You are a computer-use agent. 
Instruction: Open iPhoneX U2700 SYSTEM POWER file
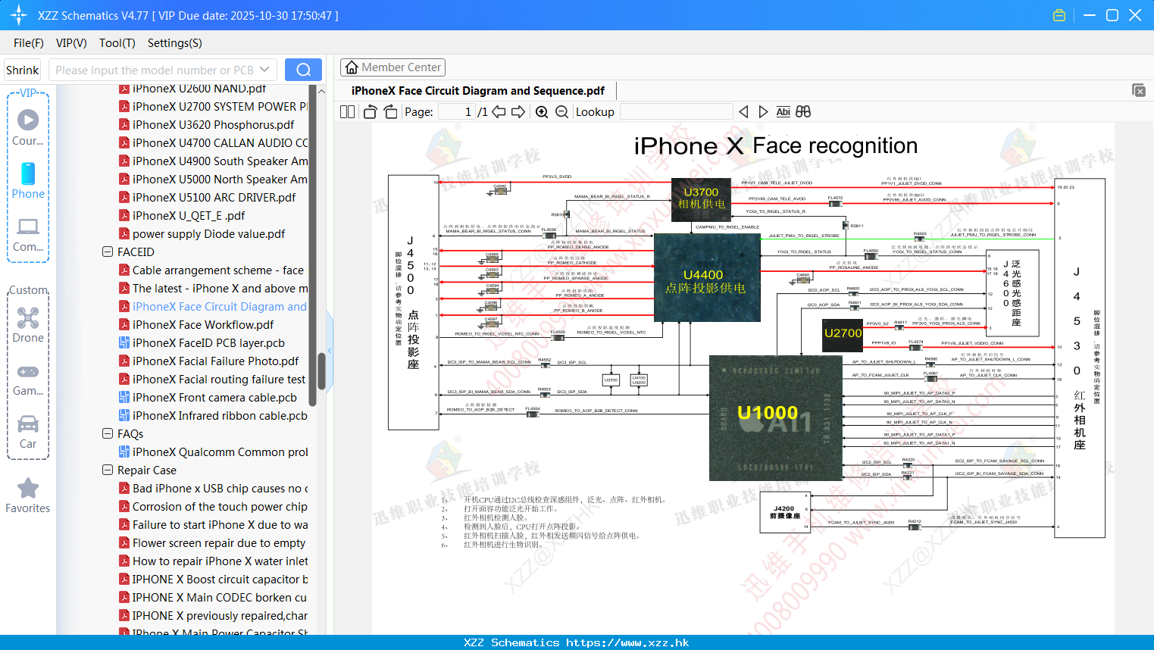pyautogui.click(x=214, y=107)
